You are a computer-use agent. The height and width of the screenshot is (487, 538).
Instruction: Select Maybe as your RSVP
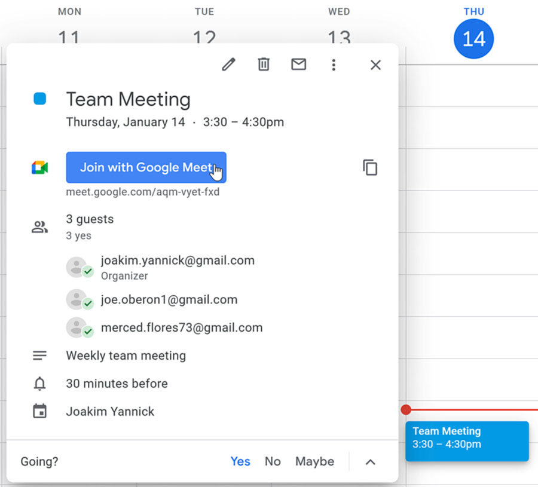click(314, 461)
